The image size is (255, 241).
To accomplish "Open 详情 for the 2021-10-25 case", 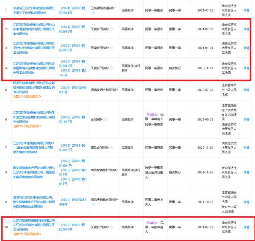I will tap(246, 202).
